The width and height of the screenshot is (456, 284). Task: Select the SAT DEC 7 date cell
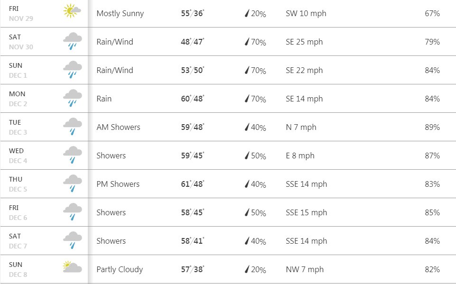click(x=44, y=241)
